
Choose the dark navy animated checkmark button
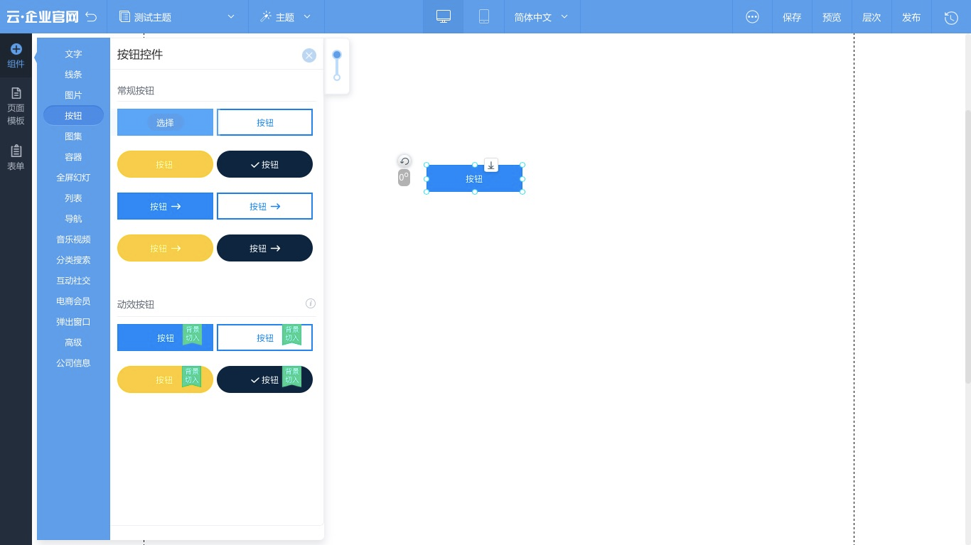coord(264,379)
